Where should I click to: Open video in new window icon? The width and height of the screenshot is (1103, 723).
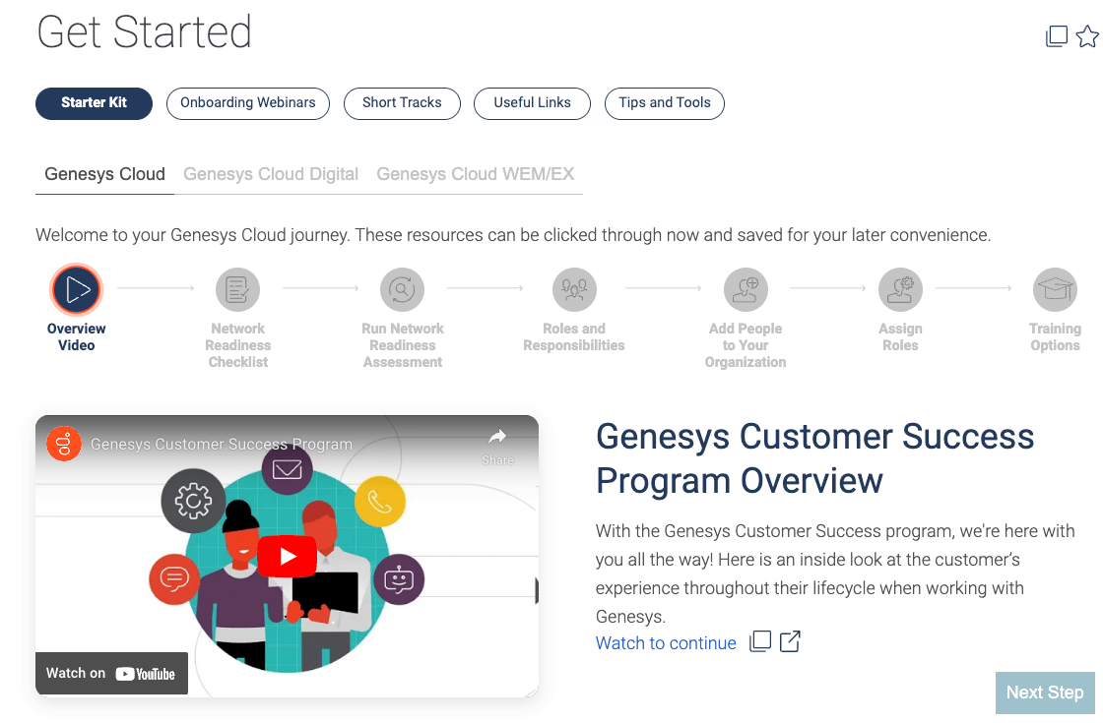click(790, 641)
